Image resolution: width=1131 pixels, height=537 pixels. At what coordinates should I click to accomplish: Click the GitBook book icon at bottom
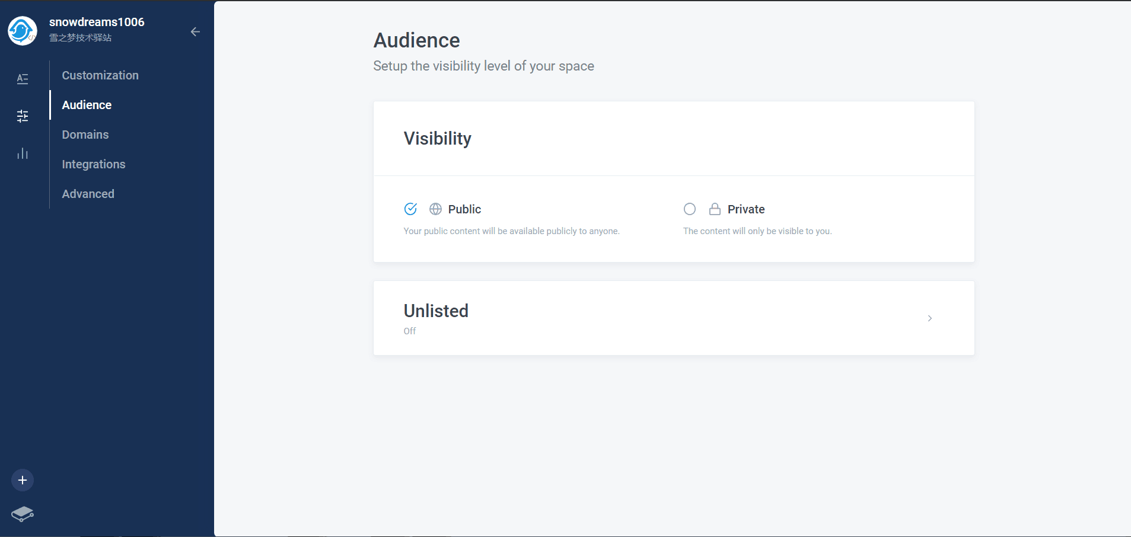[x=22, y=514]
